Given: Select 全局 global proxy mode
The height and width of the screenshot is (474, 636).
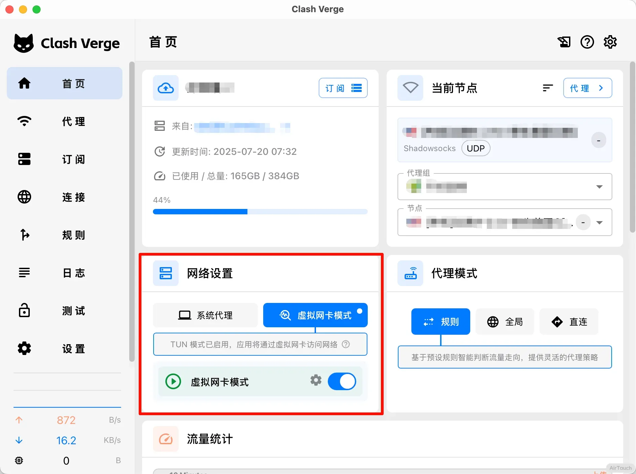Looking at the screenshot, I should tap(505, 322).
